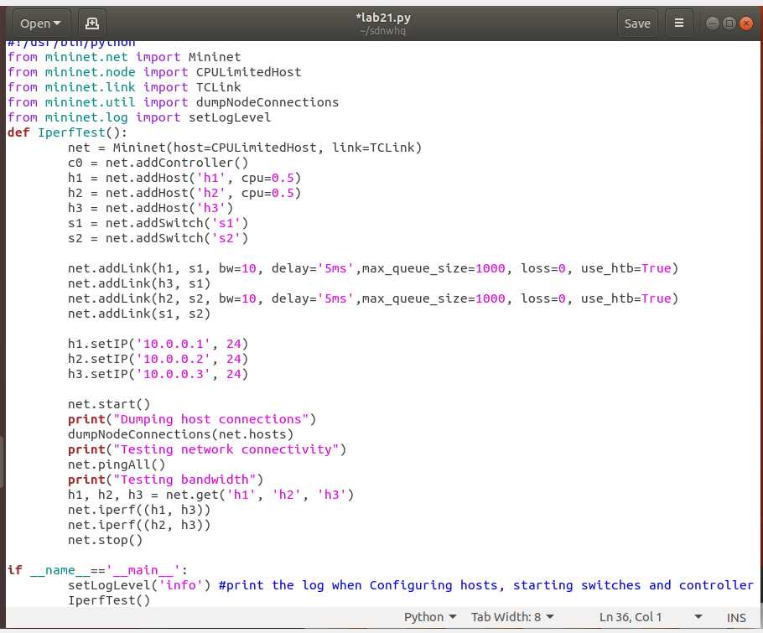The height and width of the screenshot is (633, 763).
Task: Place cursor on 'from mininet.net import Mininet' line
Action: pyautogui.click(x=124, y=57)
